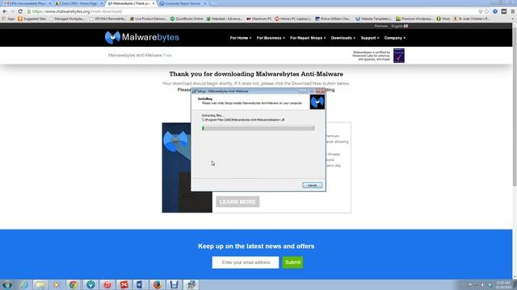Expand the For Repair Shops menu
This screenshot has width=517, height=290.
308,38
